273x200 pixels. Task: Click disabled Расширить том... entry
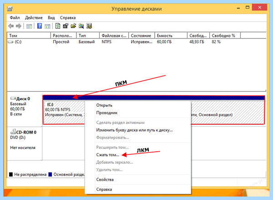(x=143, y=147)
